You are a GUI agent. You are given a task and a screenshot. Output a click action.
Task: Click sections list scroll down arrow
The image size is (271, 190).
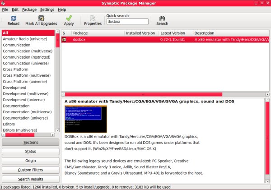click(57, 130)
